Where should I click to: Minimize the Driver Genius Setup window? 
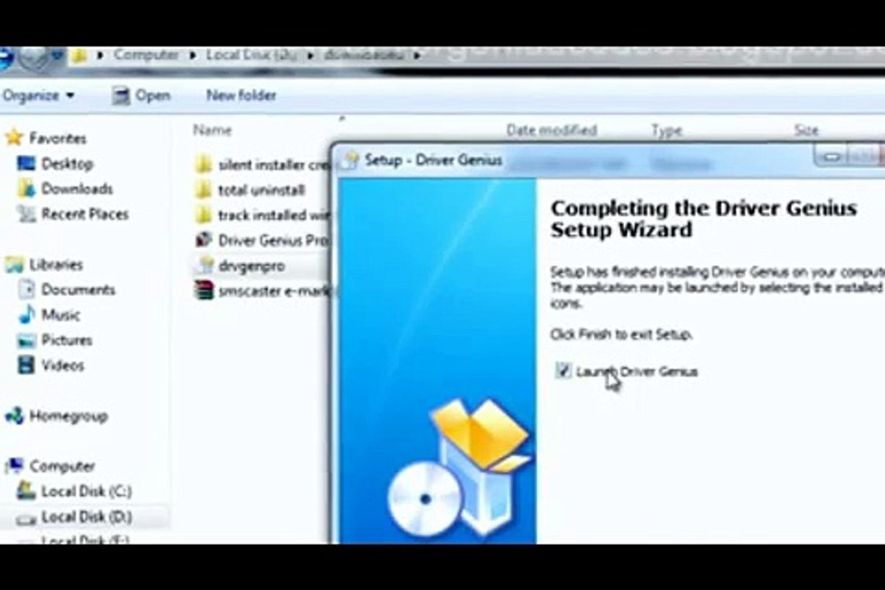[831, 157]
